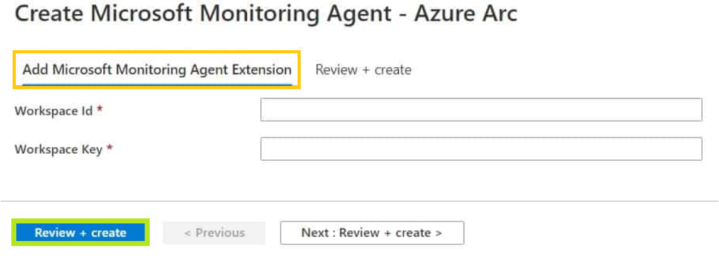719x263 pixels.
Task: Click the Workspace Key label text
Action: (x=59, y=149)
